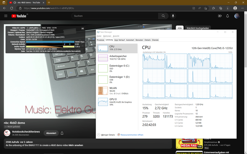Select Datenträger 0 (C:) entry

pyautogui.click(x=117, y=68)
